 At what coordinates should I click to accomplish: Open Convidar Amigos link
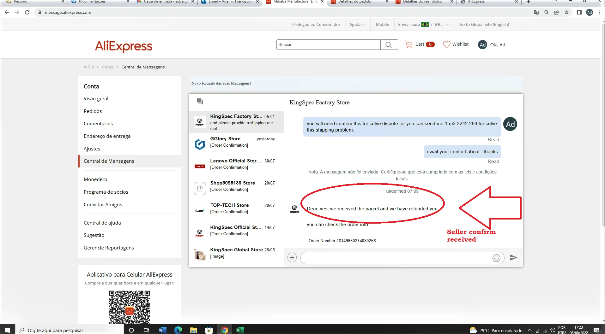point(103,204)
